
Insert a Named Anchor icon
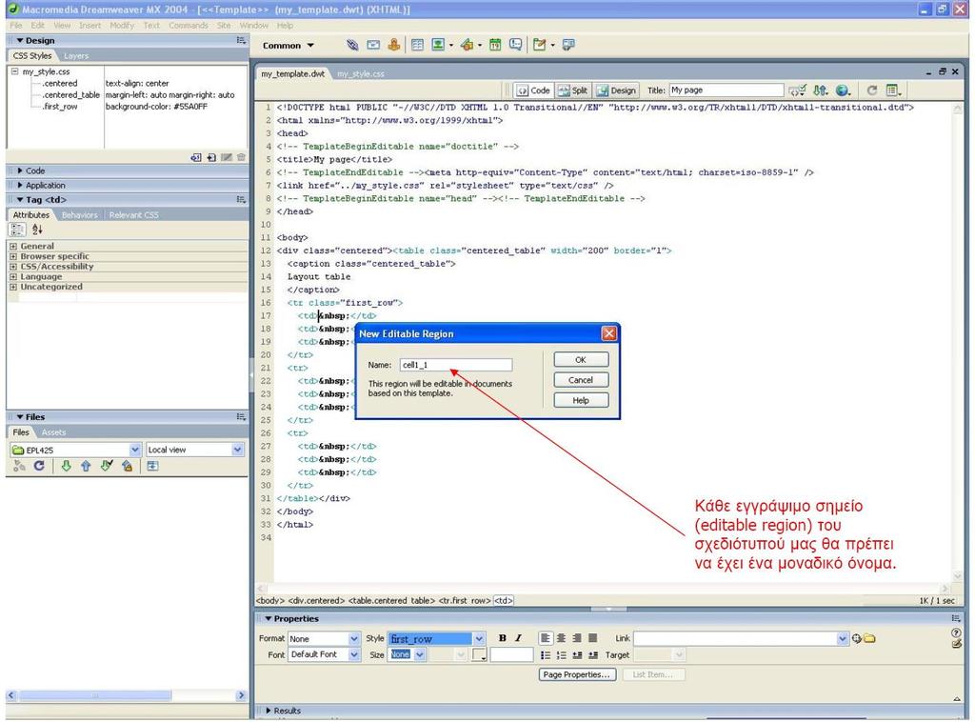click(x=393, y=45)
